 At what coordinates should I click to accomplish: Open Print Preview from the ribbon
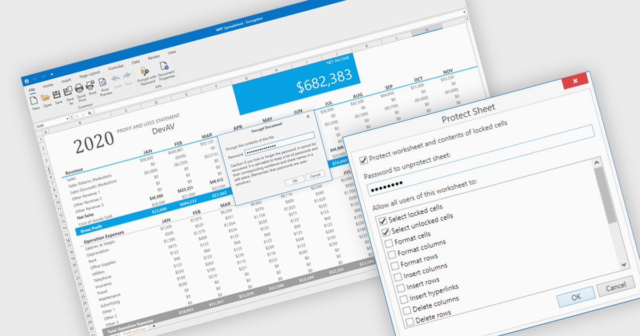point(103,83)
